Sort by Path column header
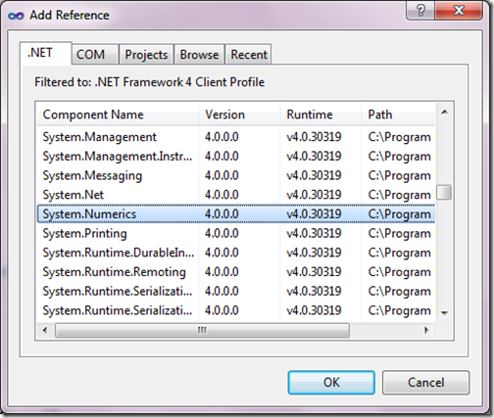The image size is (494, 418). pos(398,115)
